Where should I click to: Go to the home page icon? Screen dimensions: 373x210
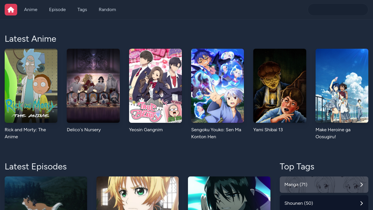[x=11, y=10]
